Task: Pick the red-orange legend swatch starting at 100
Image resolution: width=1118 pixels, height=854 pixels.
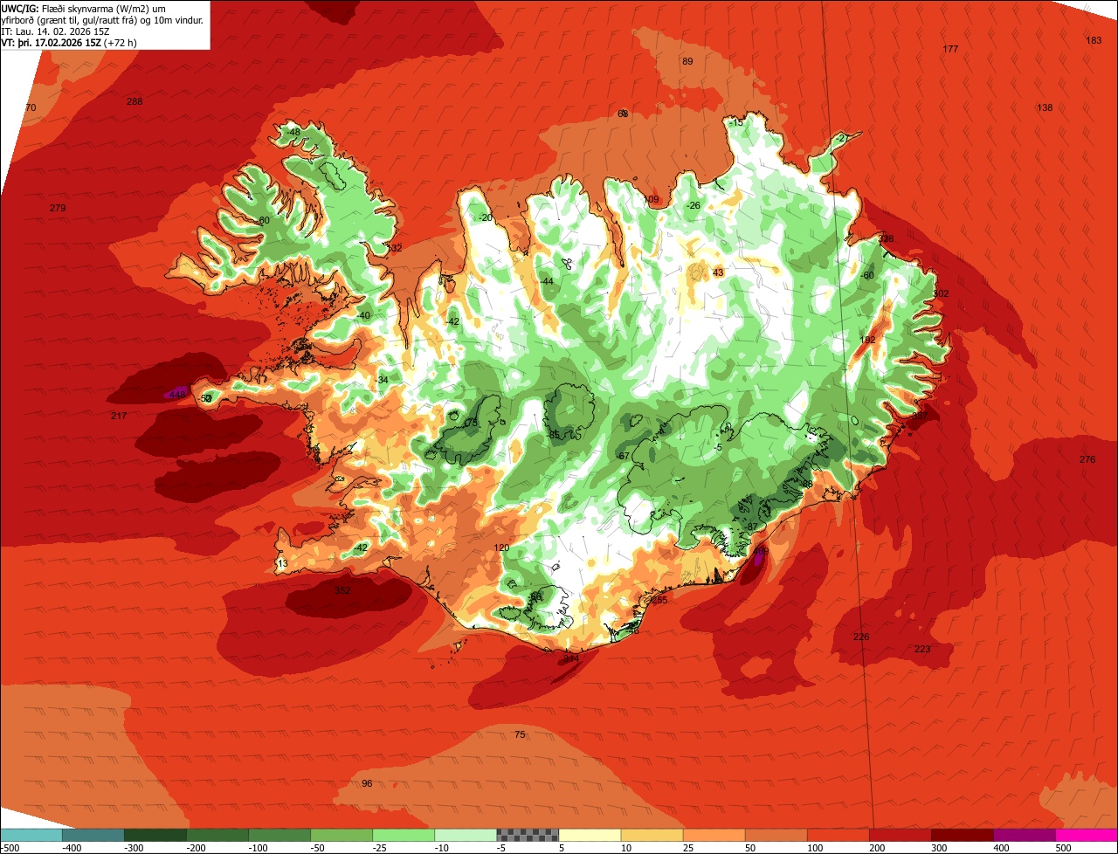Action: point(837,835)
